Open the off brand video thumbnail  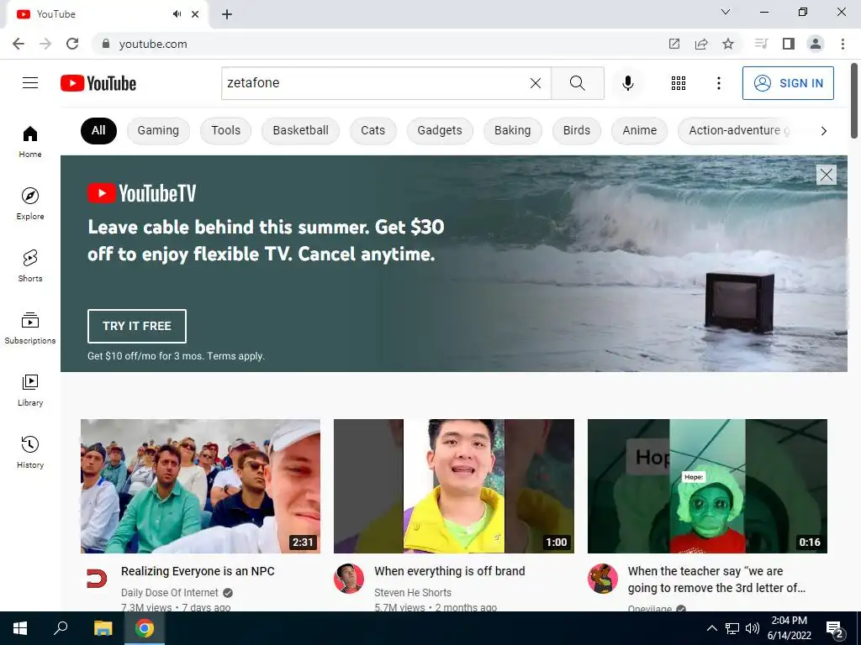[453, 486]
